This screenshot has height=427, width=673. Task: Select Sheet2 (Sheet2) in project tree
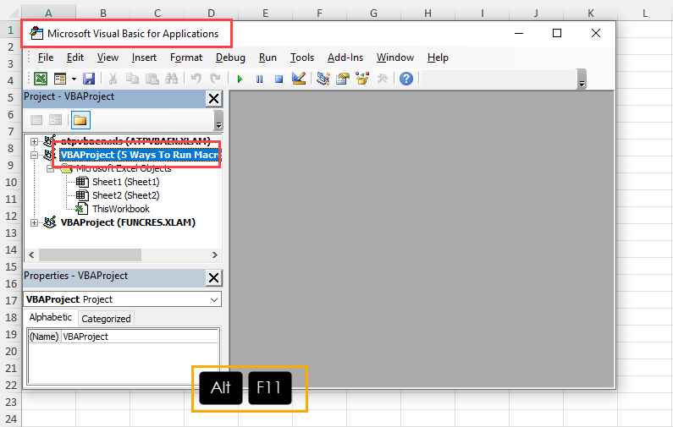[126, 195]
